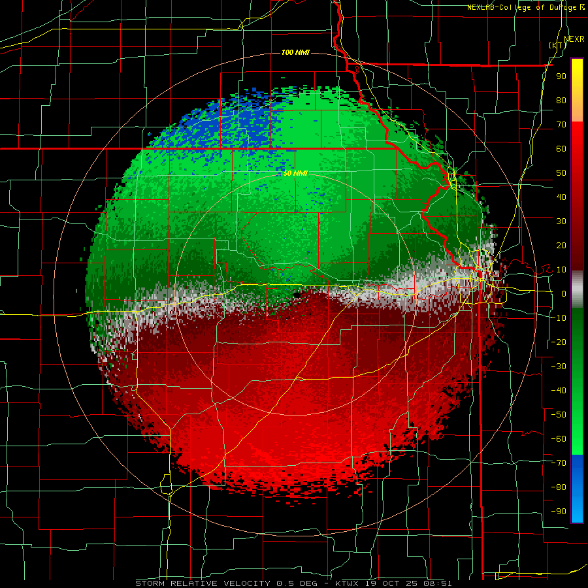Click the 'KTWX' radar site identifier
Image resolution: width=588 pixels, height=588 pixels.
pyautogui.click(x=348, y=583)
